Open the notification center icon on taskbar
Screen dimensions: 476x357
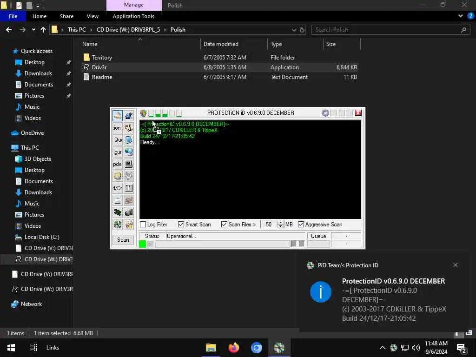tap(462, 348)
